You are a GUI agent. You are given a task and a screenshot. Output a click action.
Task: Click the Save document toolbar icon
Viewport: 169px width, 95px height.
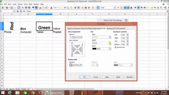coord(12,8)
